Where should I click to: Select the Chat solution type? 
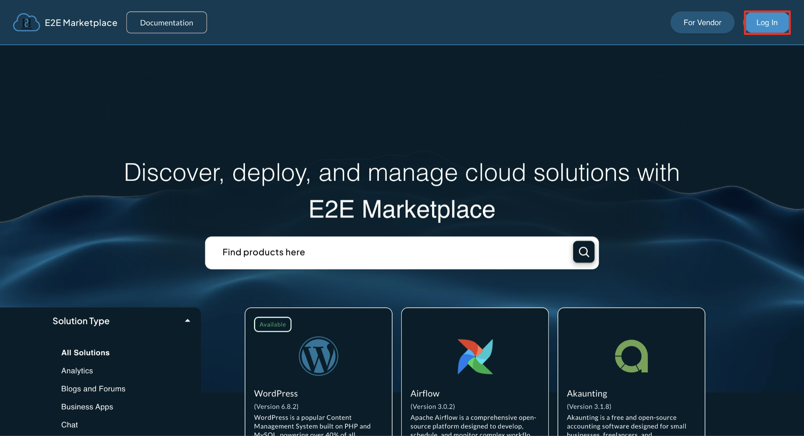pyautogui.click(x=69, y=424)
